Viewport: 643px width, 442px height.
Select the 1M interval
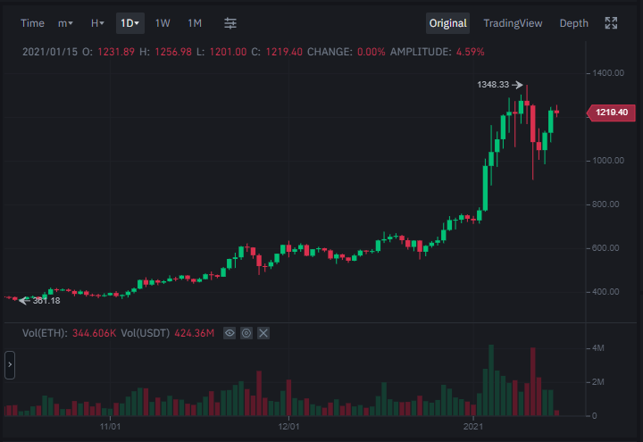[195, 23]
